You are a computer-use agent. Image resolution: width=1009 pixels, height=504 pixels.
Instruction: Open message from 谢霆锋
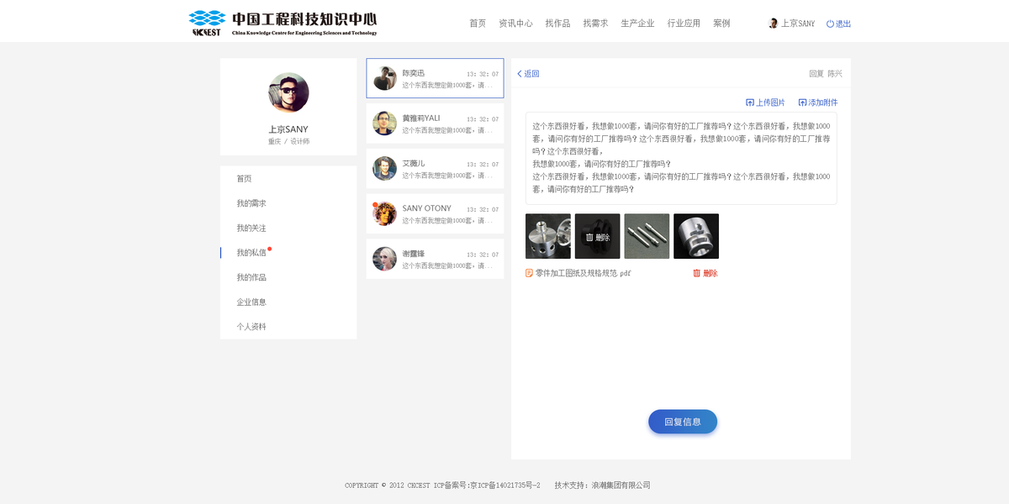[x=435, y=259]
